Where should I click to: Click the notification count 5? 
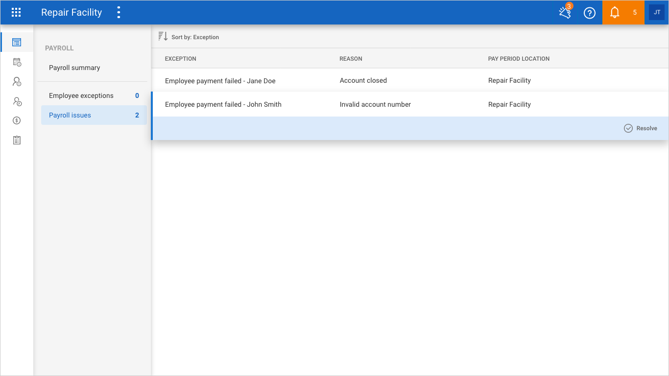635,13
